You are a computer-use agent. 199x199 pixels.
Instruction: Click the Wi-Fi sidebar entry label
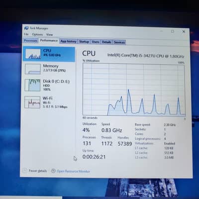[x=47, y=98]
